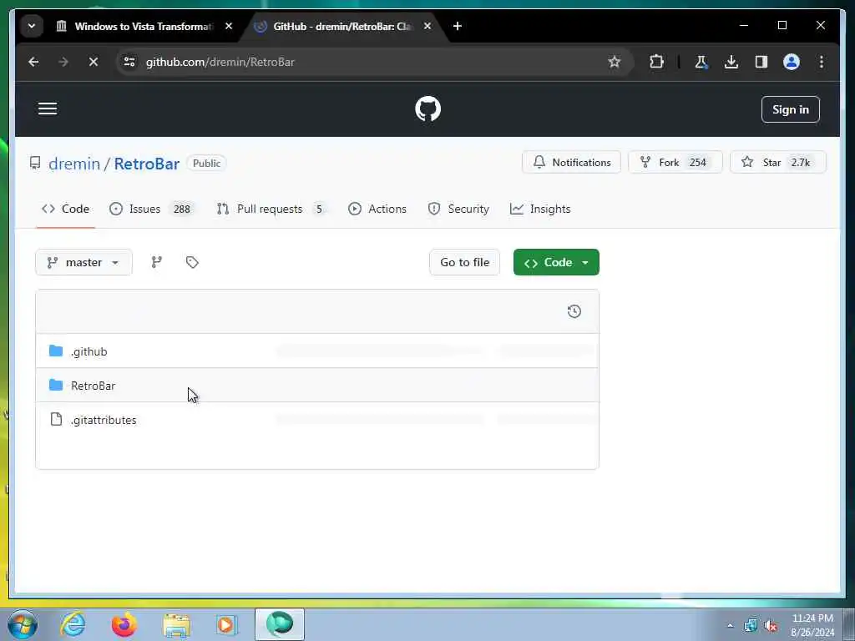Open a new browser tab
This screenshot has height=641, width=855.
coord(458,26)
